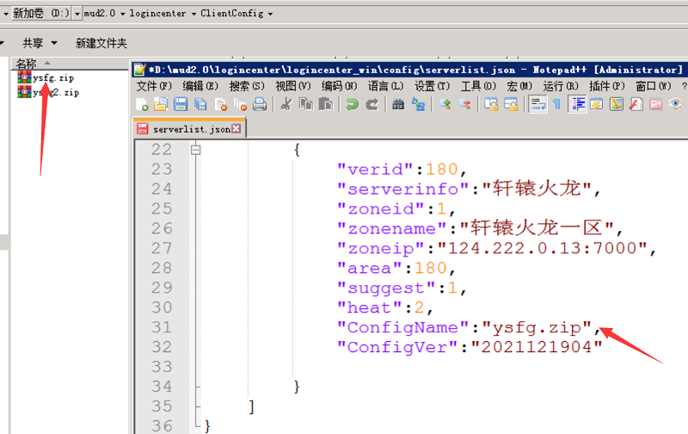Image resolution: width=688 pixels, height=434 pixels.
Task: Click the 新建文件夹 button
Action: pyautogui.click(x=101, y=43)
